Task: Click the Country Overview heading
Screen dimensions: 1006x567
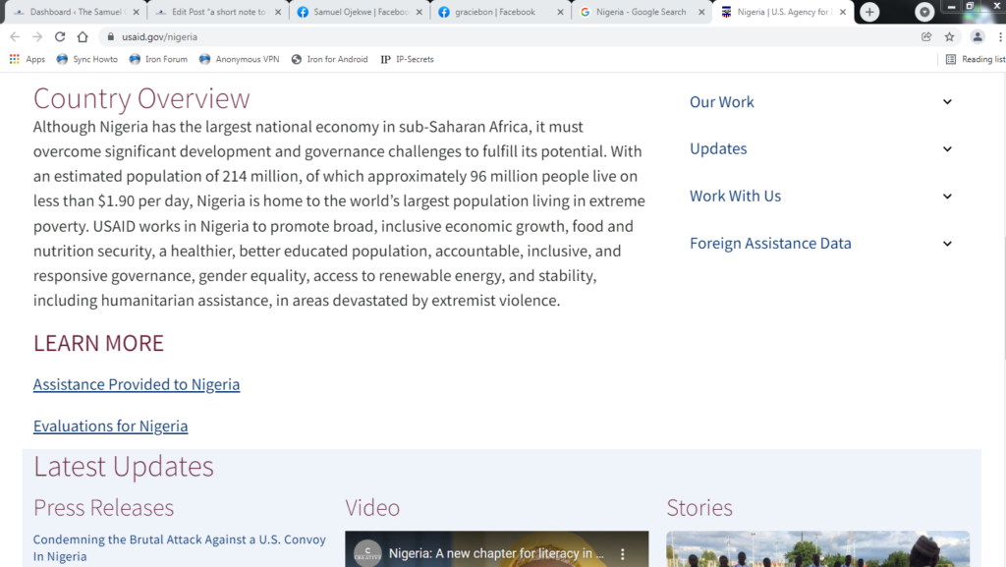Action: (x=141, y=98)
